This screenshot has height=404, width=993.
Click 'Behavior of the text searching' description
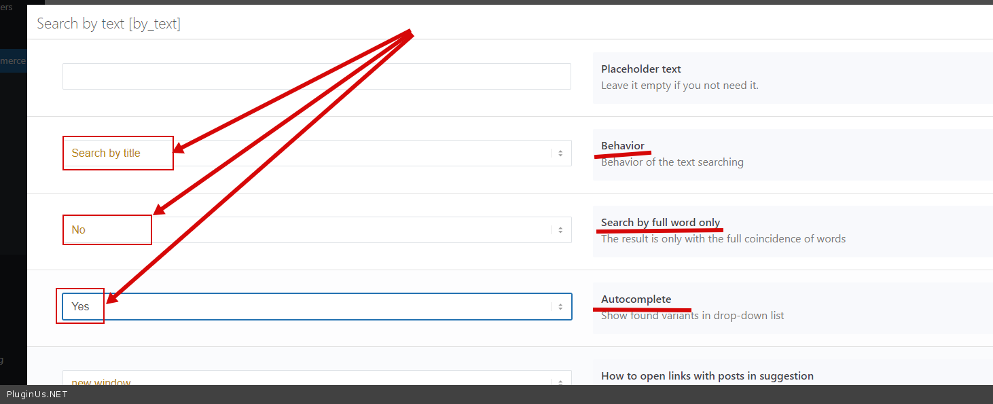pyautogui.click(x=672, y=162)
